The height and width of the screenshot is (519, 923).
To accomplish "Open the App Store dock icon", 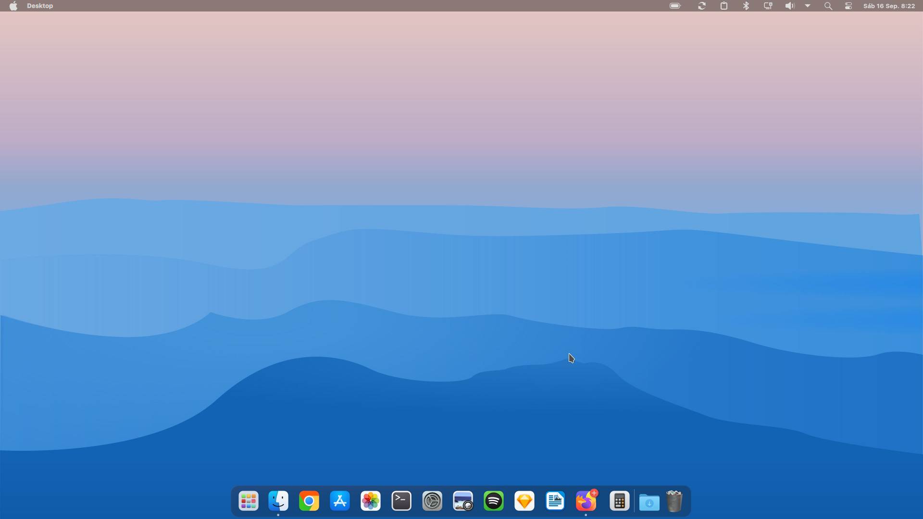I will (340, 501).
